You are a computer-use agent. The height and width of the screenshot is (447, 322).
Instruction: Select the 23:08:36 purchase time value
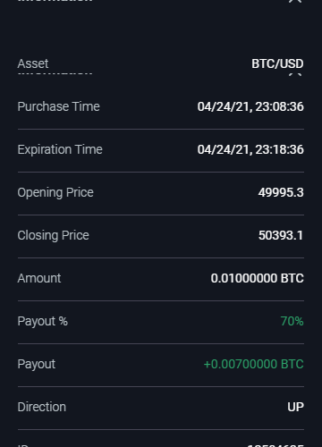(280, 106)
